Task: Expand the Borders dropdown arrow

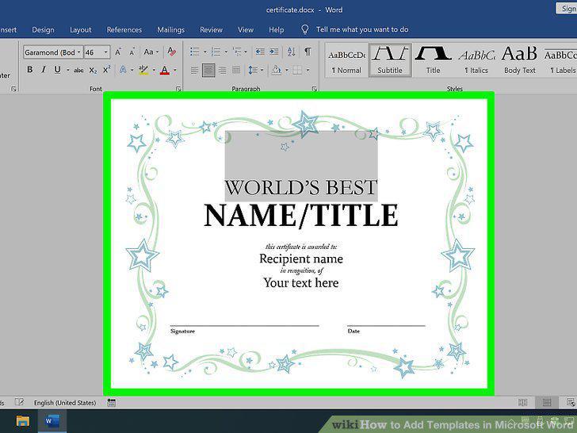Action: pyautogui.click(x=308, y=70)
